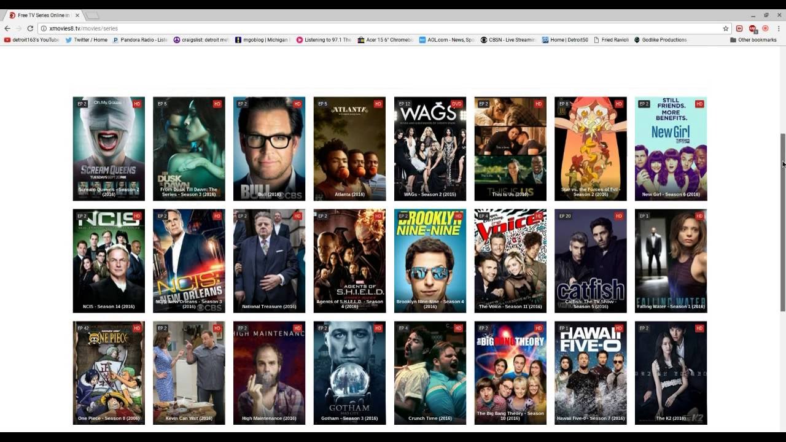Click the EP 42 badge on One Piece
This screenshot has height=442, width=786.
click(83, 328)
